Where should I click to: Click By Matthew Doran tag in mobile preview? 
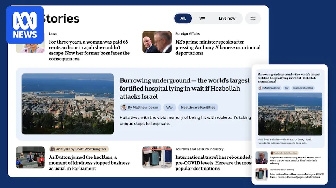click(269, 88)
